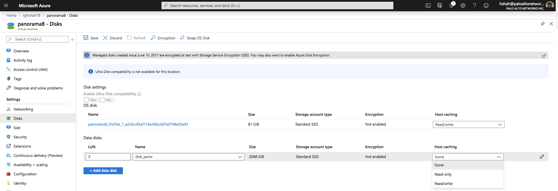Open the panorama8_OsDisk link
Image resolution: width=558 pixels, height=191 pixels.
pyautogui.click(x=138, y=124)
